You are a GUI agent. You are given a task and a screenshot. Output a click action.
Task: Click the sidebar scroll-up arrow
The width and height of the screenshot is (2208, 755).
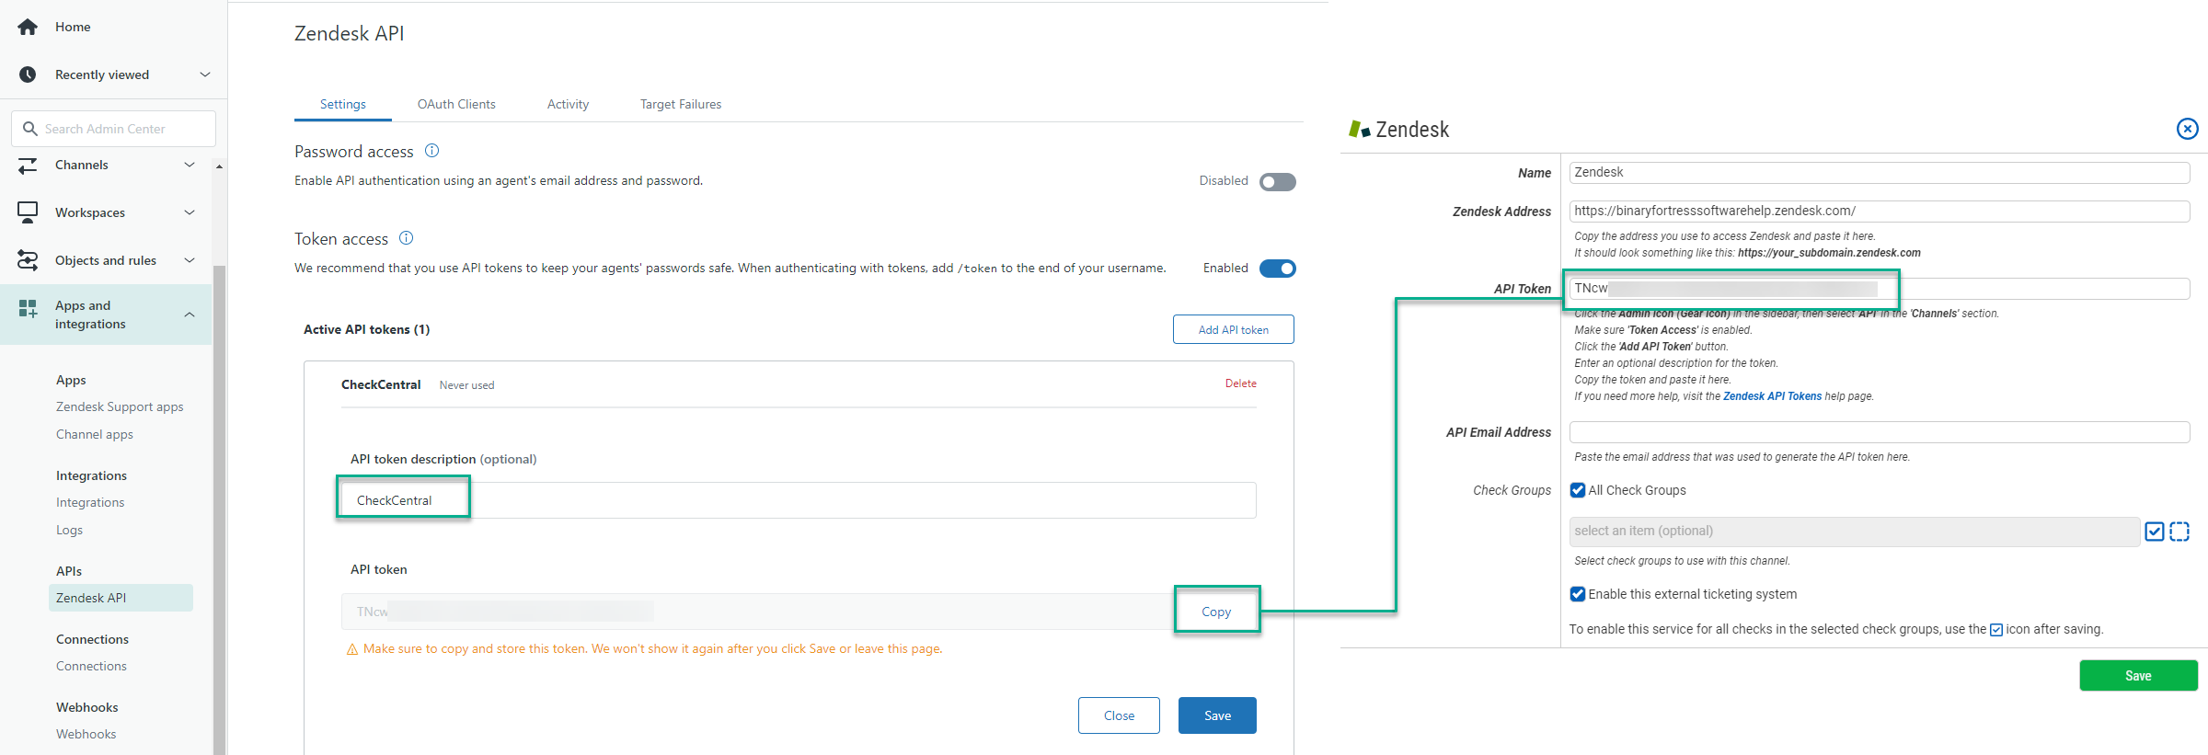(219, 166)
